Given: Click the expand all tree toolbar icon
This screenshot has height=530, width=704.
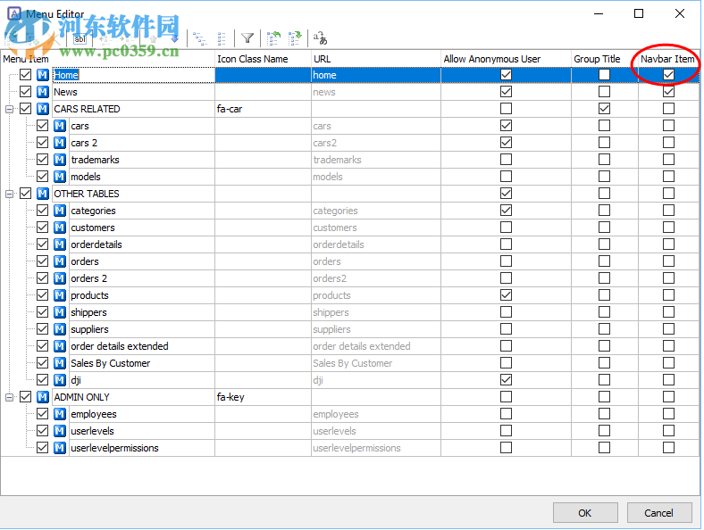Looking at the screenshot, I should [x=200, y=38].
